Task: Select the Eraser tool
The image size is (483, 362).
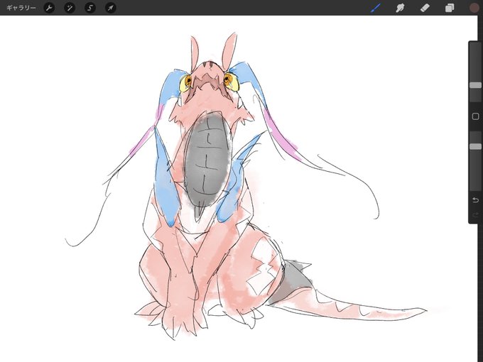Action: point(425,8)
